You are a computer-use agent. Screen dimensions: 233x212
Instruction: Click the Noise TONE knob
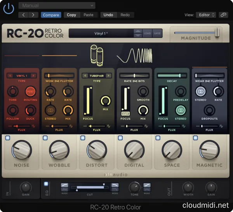click(x=13, y=91)
